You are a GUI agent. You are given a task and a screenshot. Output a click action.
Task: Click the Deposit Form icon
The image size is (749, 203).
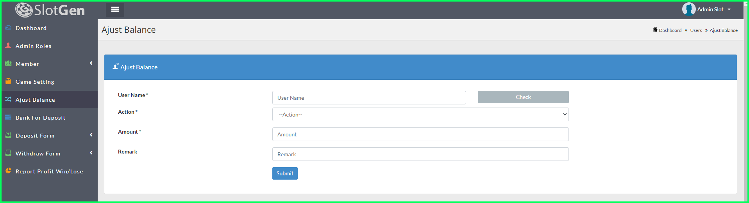tap(8, 135)
